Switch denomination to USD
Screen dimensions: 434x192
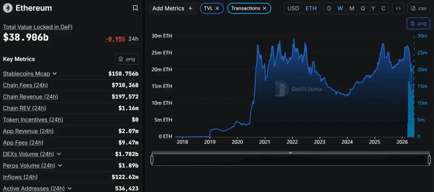[293, 8]
